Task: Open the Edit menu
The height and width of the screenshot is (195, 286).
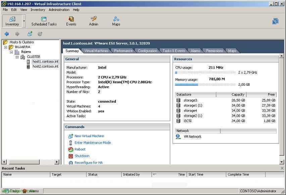Action: pyautogui.click(x=14, y=10)
